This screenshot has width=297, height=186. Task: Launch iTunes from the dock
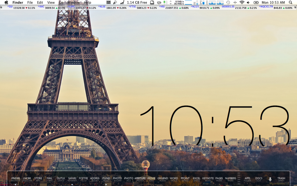tap(106, 179)
